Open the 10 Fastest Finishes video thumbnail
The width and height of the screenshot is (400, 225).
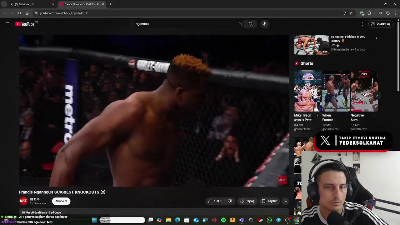pyautogui.click(x=312, y=45)
